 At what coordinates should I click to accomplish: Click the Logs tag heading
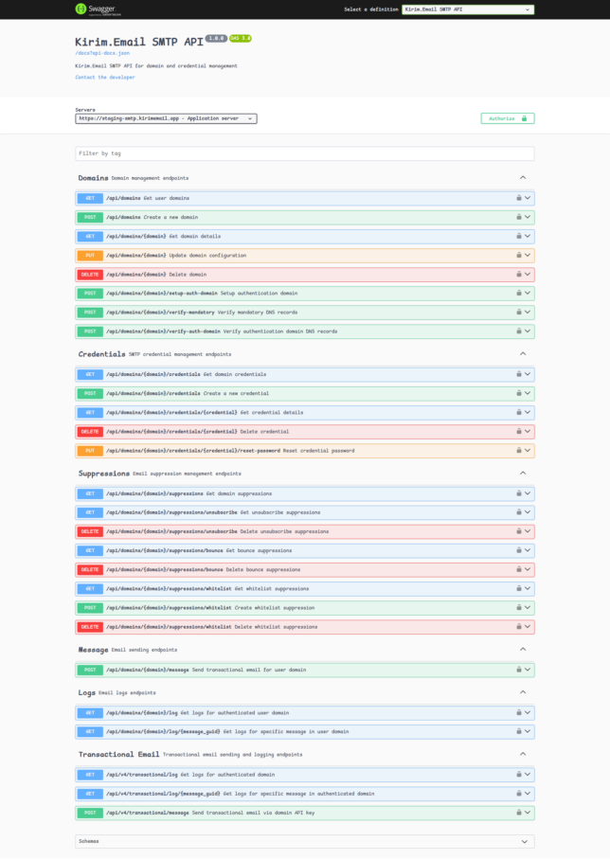coord(86,693)
